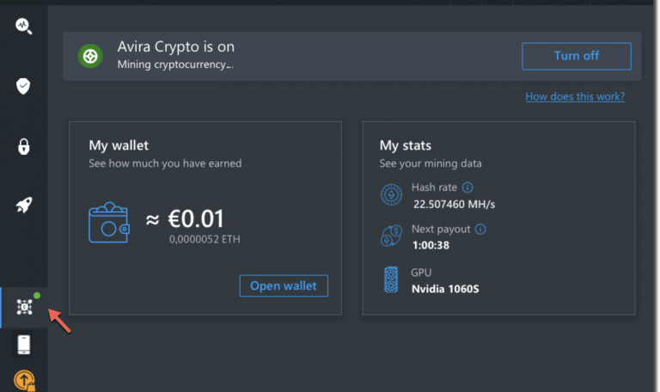660x392 pixels.
Task: Click the Hash rate gauge icon
Action: point(391,195)
